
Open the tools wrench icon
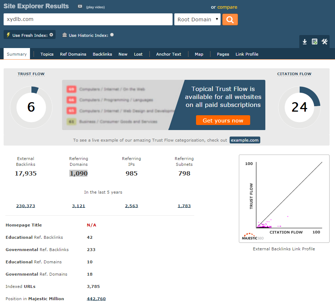coord(325,42)
